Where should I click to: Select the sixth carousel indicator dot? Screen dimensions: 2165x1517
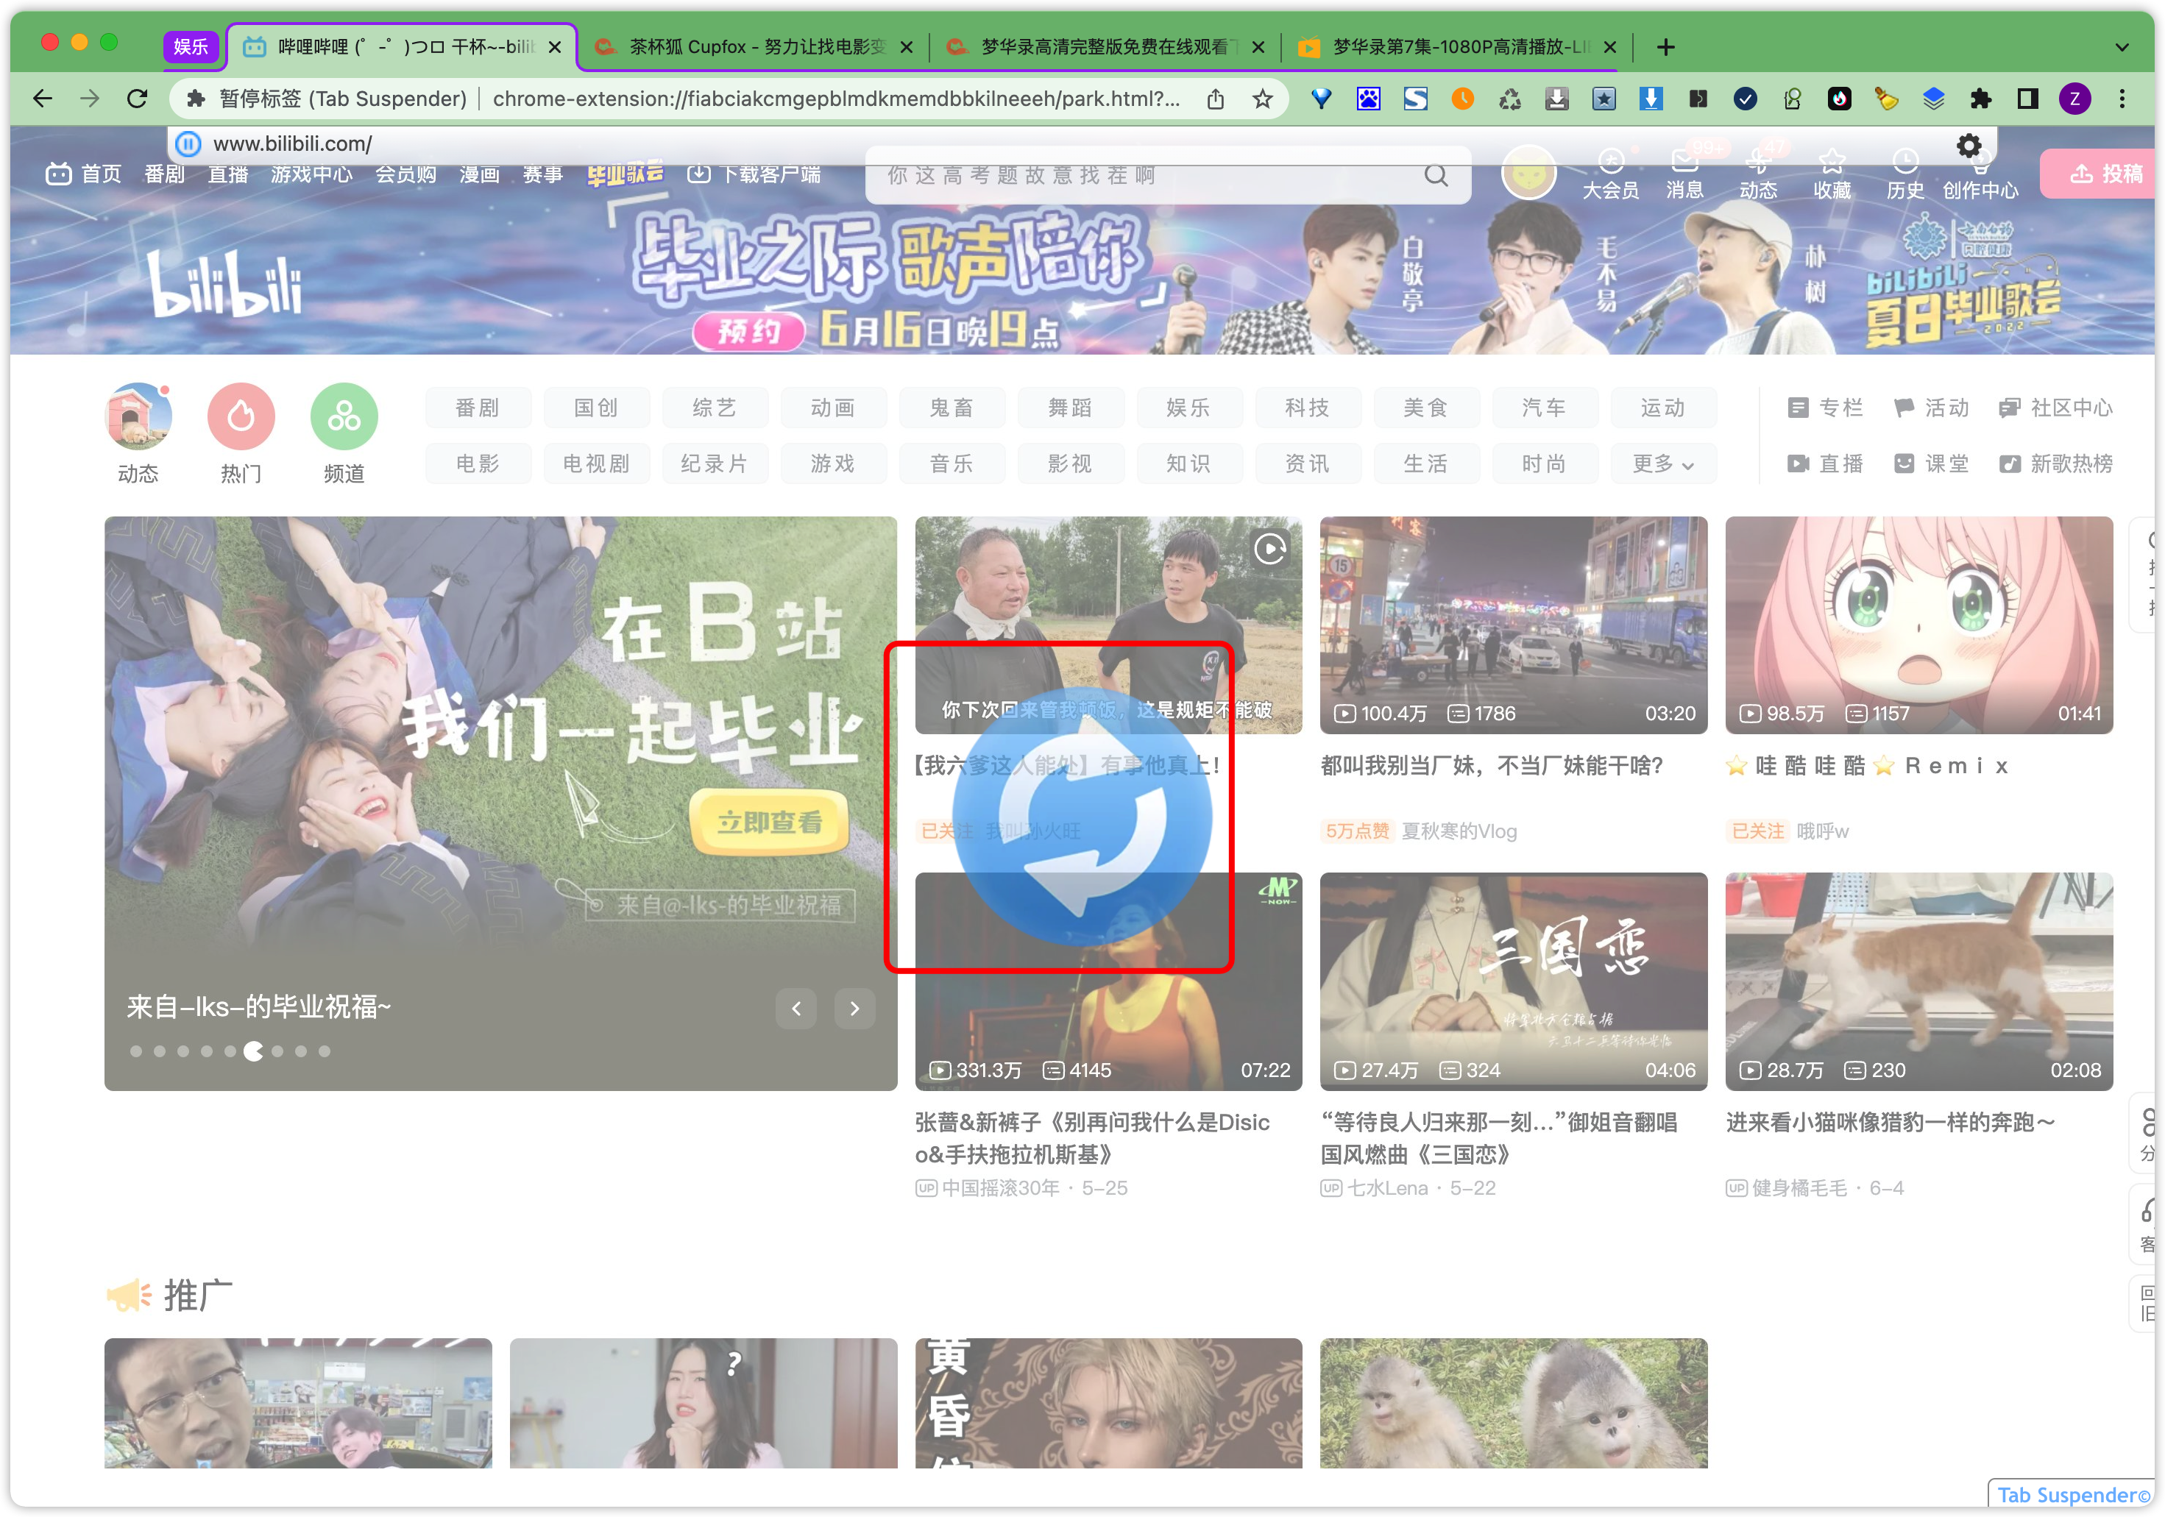[x=254, y=1051]
